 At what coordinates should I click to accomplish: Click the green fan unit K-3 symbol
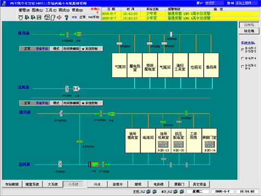point(94,165)
